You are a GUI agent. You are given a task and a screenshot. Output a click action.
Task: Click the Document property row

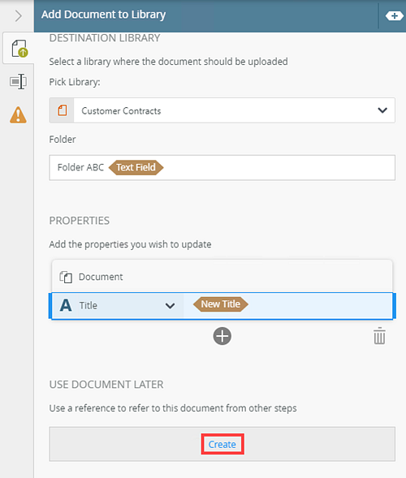(x=222, y=277)
